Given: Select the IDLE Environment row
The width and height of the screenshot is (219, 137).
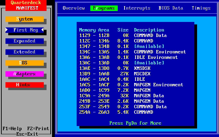Looking at the screenshot, I should point(129,57).
